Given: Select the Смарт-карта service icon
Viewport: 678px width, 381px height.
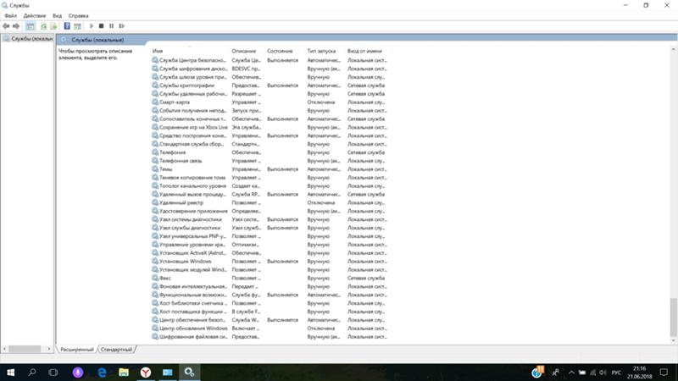Looking at the screenshot, I should click(155, 102).
